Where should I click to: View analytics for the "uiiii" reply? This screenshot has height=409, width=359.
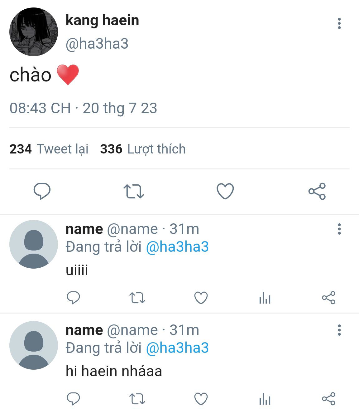point(265,298)
